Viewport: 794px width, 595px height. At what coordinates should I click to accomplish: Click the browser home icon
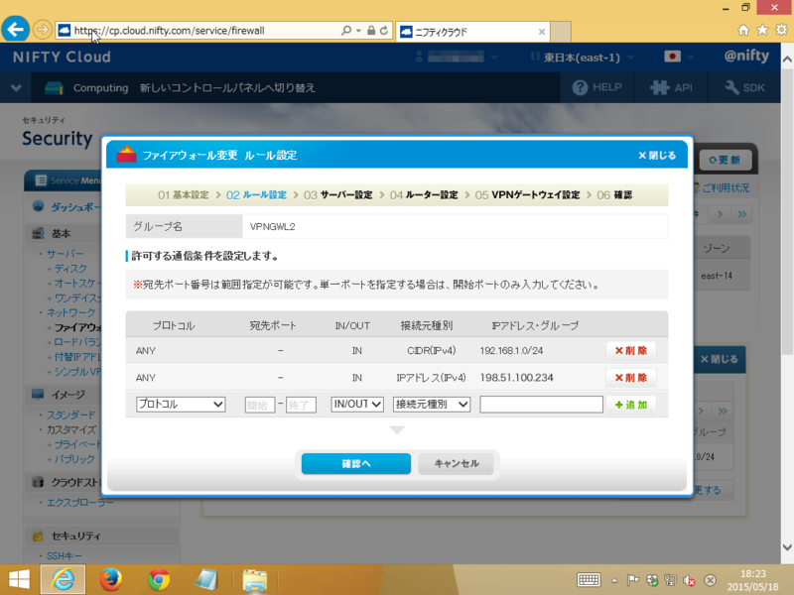[742, 31]
